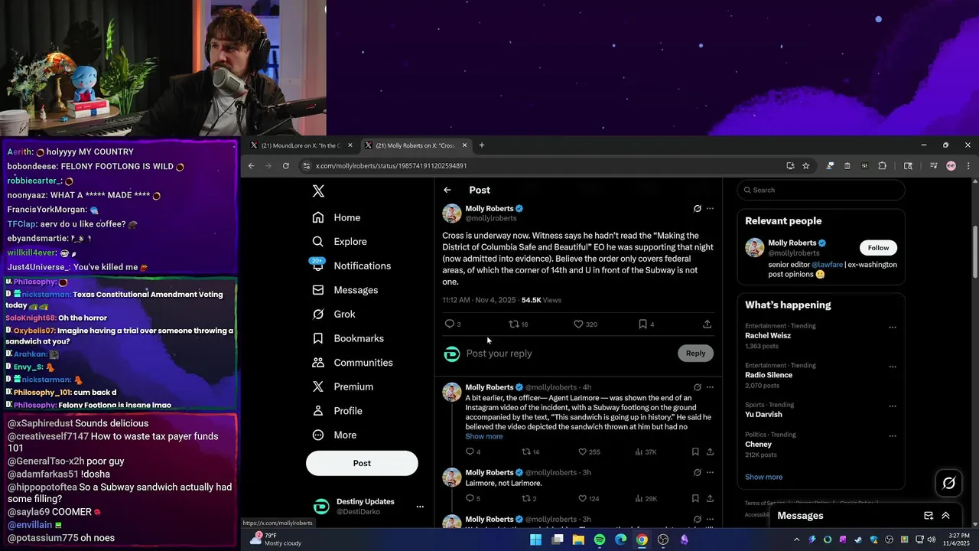Viewport: 979px width, 551px height.
Task: Open Chrome extensions puzzle icon
Action: tap(882, 165)
